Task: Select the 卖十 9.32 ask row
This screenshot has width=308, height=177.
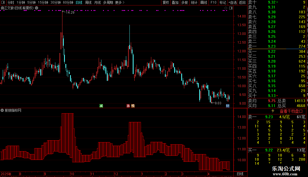Action: 277,2
